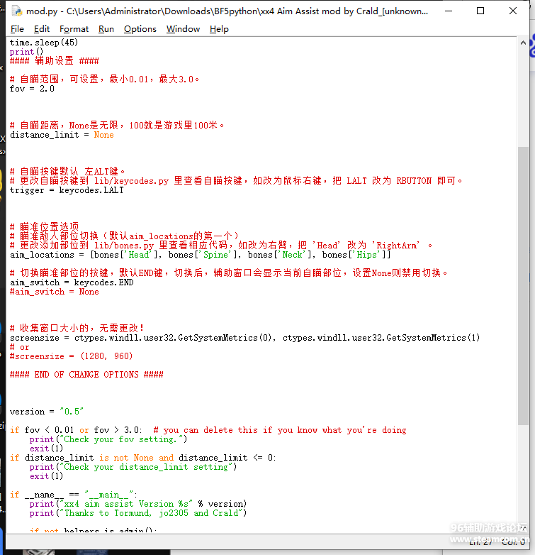The image size is (535, 555).
Task: Open the Run menu
Action: [x=106, y=29]
